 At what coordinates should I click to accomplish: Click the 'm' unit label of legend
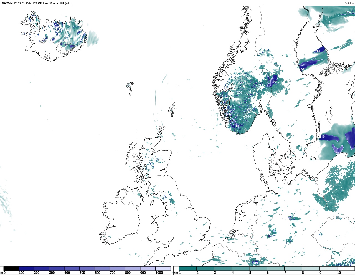2,273
